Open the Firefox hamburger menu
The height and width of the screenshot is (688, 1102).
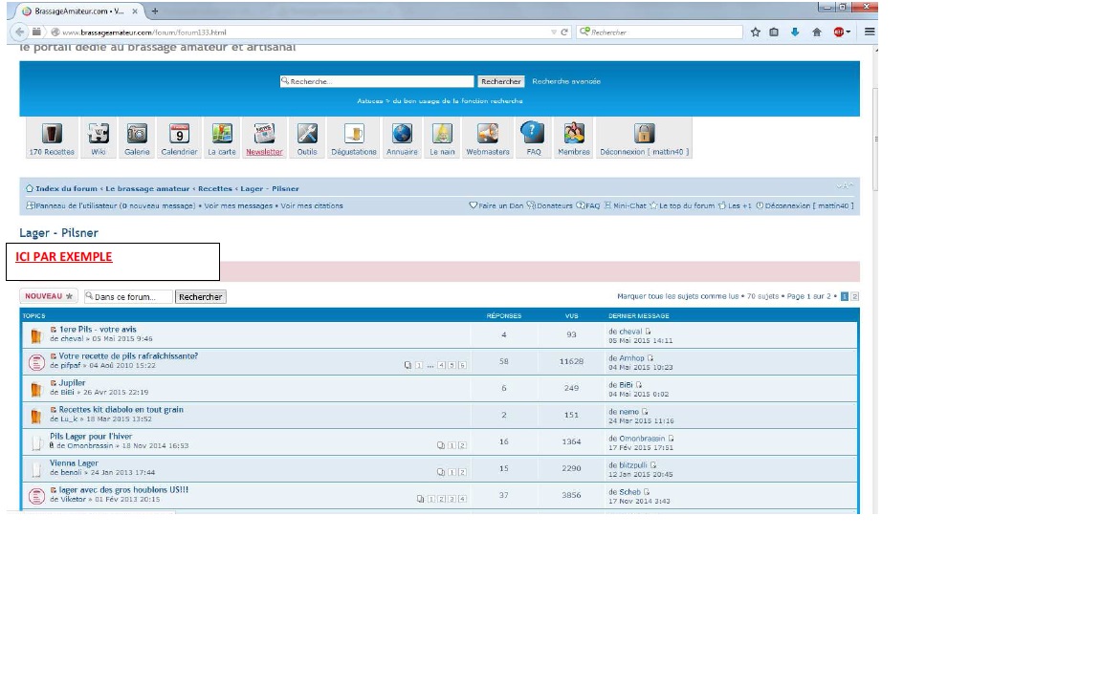click(x=870, y=32)
